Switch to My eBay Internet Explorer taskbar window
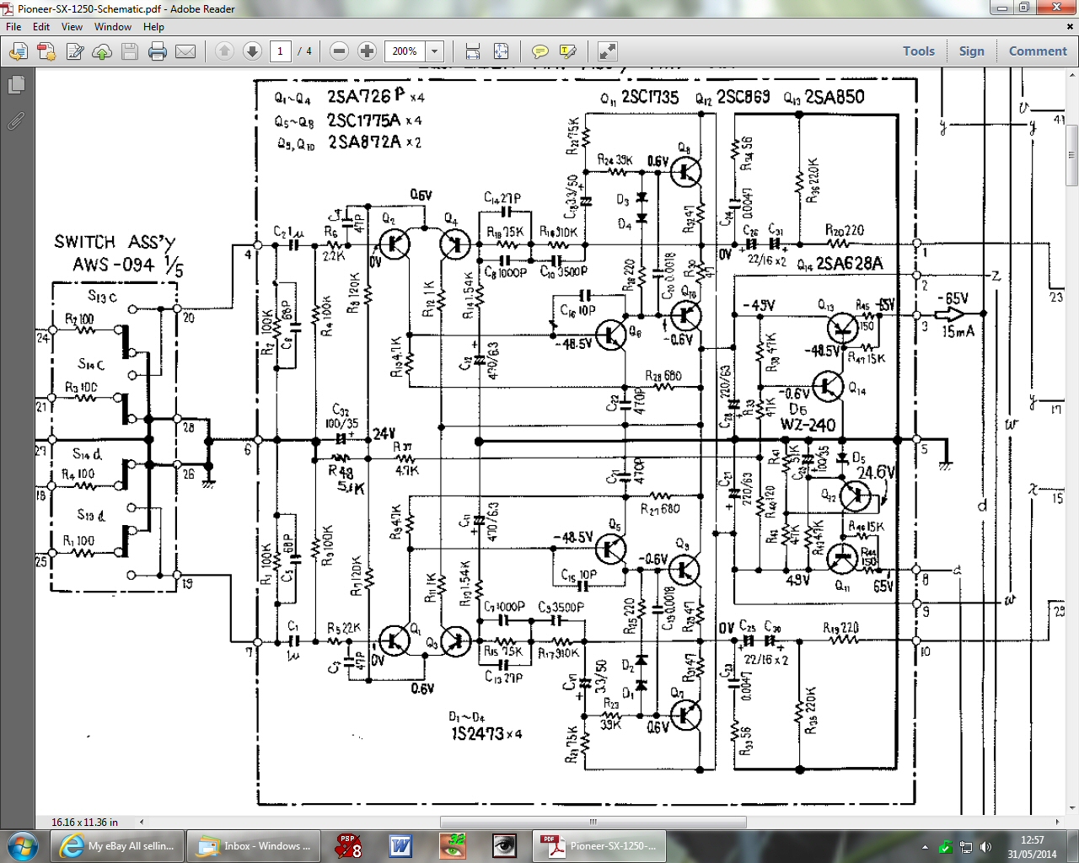The width and height of the screenshot is (1079, 863). (117, 846)
